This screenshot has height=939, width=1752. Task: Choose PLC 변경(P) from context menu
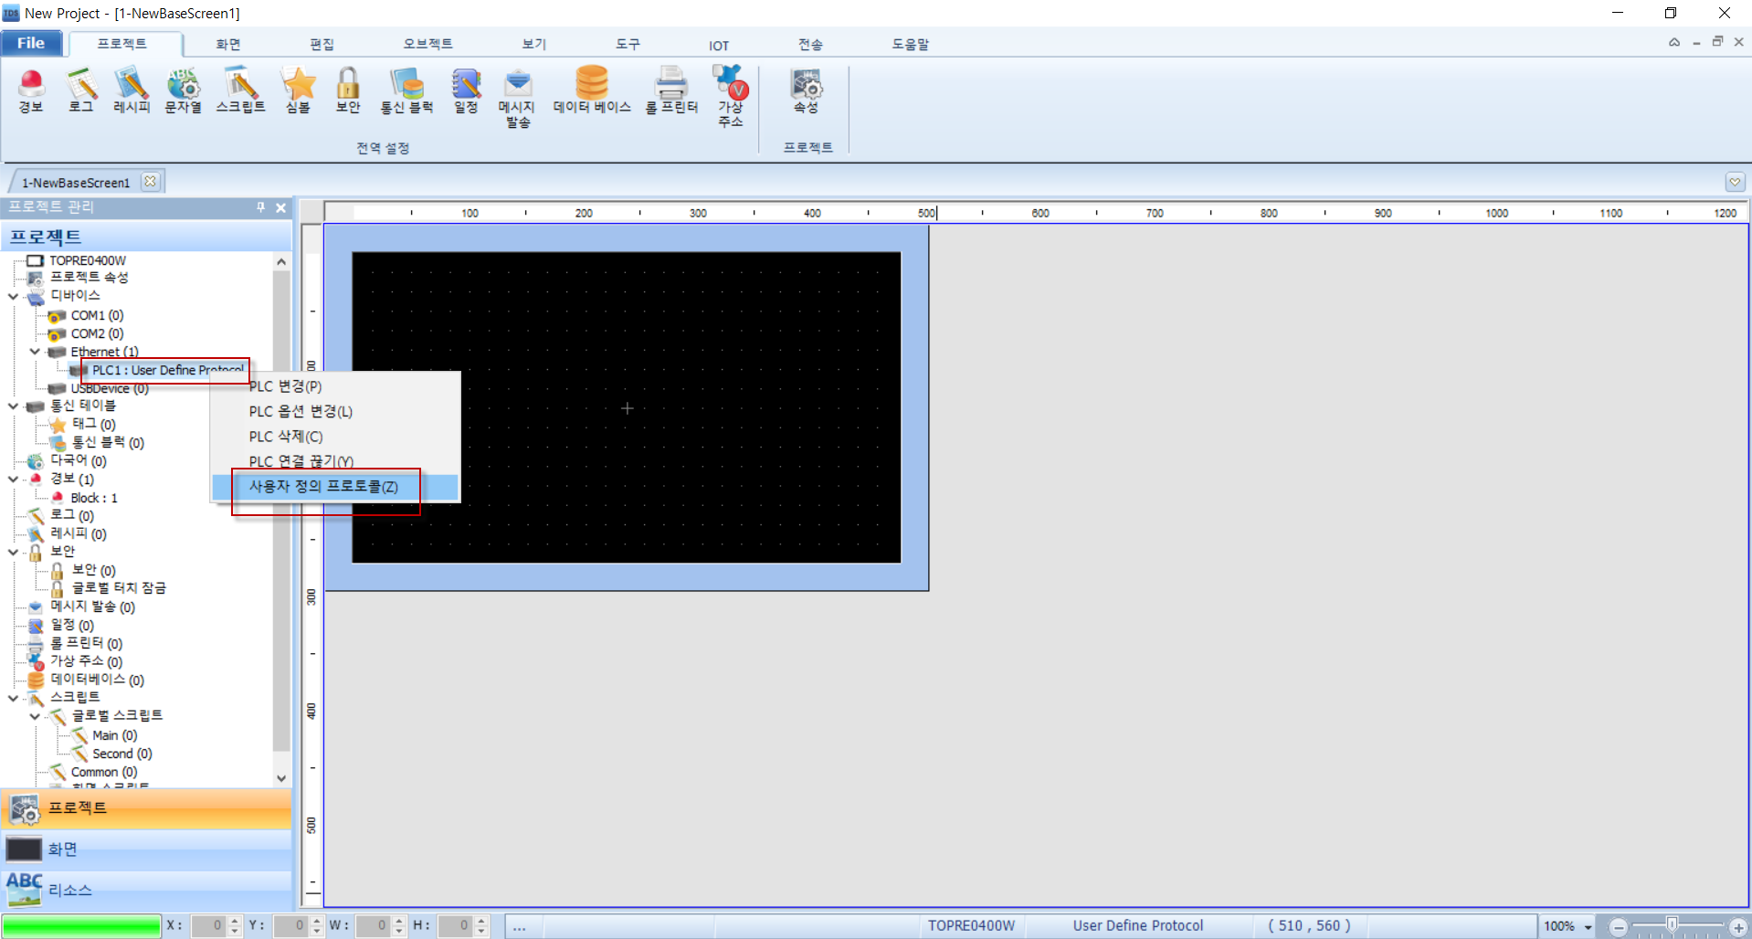point(335,386)
